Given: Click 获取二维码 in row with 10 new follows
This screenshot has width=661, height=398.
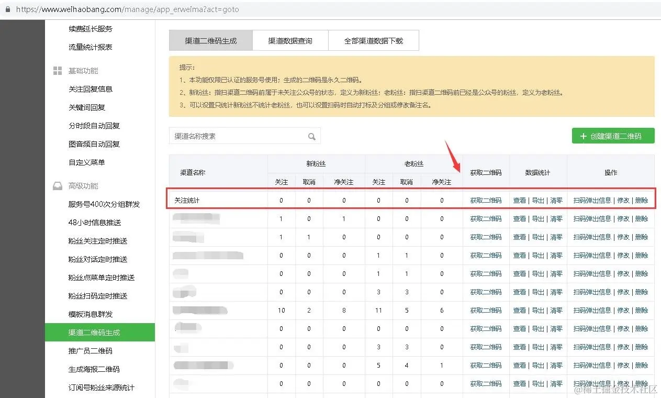Looking at the screenshot, I should pos(486,311).
